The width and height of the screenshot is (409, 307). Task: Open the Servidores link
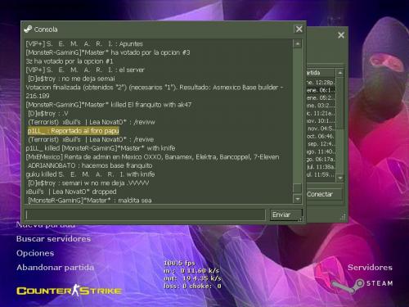coord(370,268)
